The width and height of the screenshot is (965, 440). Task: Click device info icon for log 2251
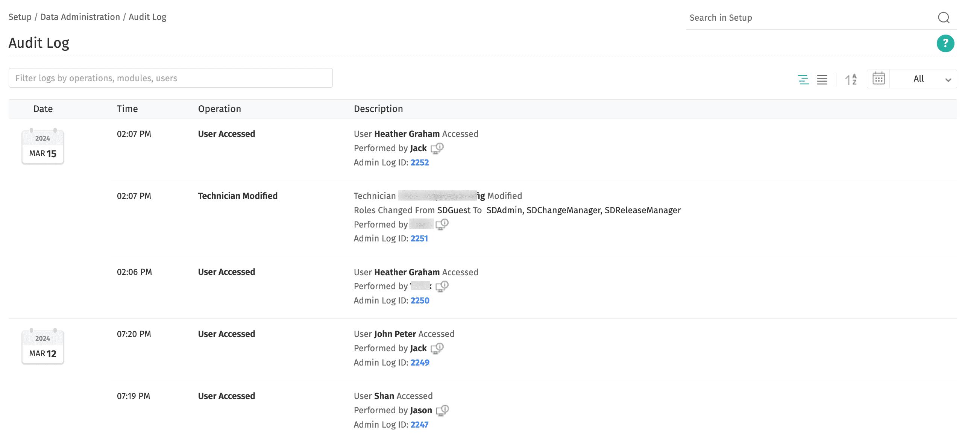coord(442,225)
